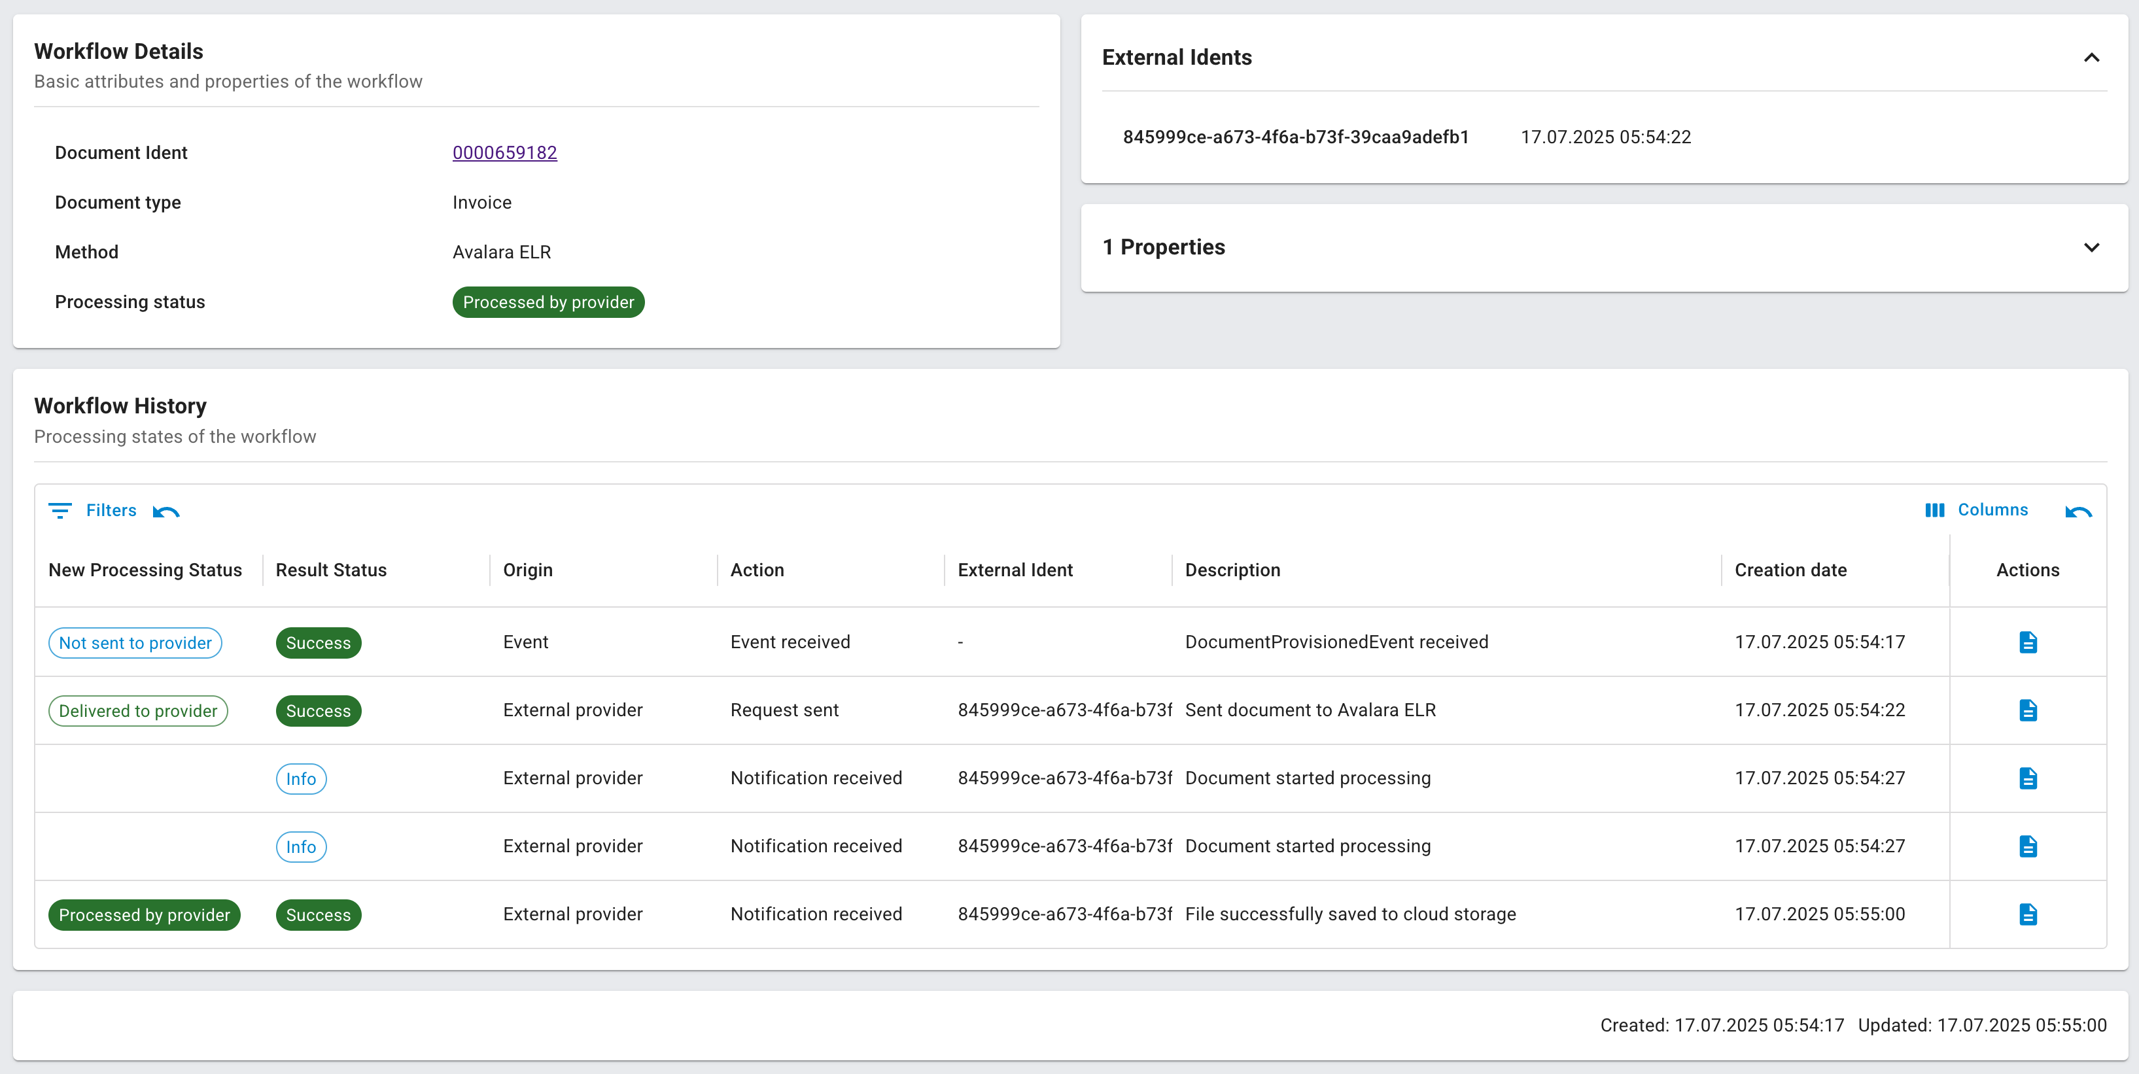This screenshot has height=1074, width=2139.
Task: Click Success badge in the last history row
Action: (319, 916)
